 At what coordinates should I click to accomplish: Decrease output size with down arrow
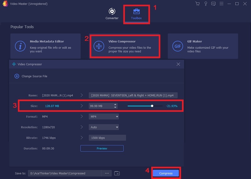[x=115, y=107]
